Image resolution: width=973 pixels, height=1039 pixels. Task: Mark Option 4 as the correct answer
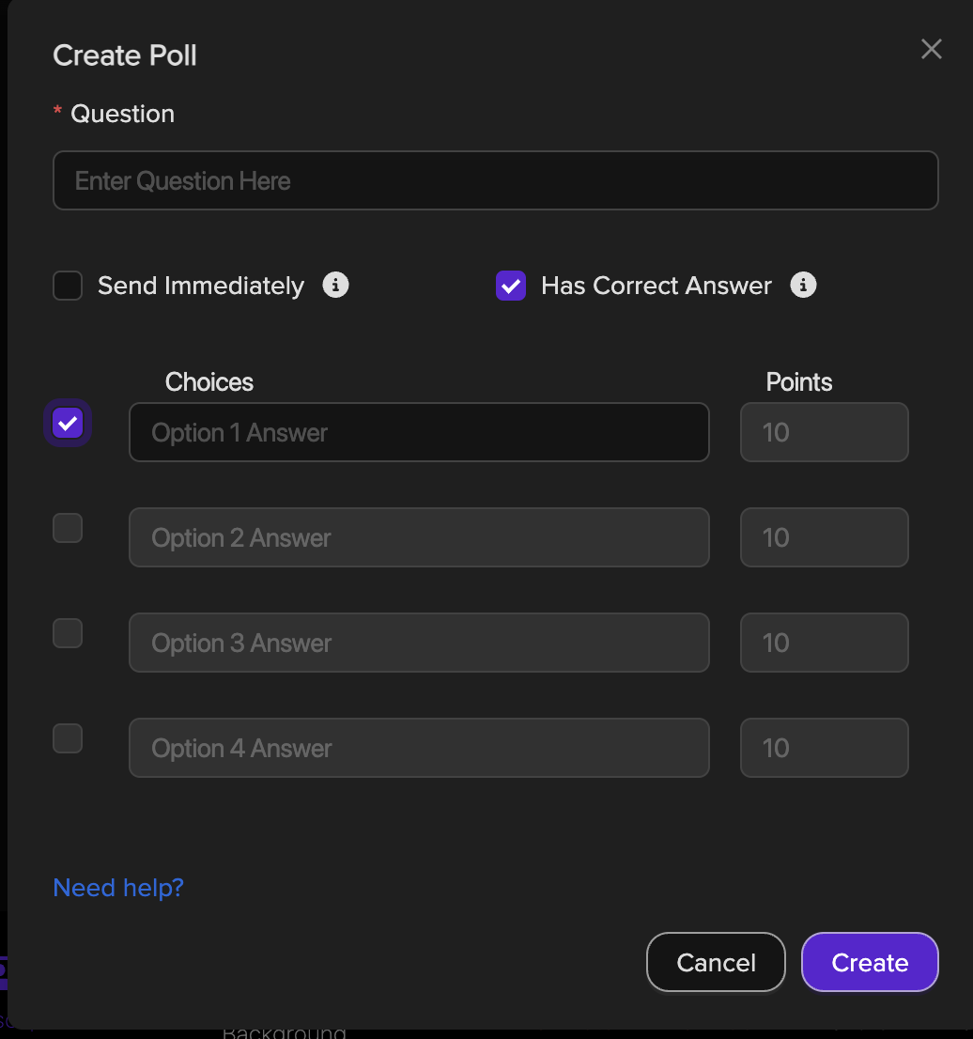(67, 738)
